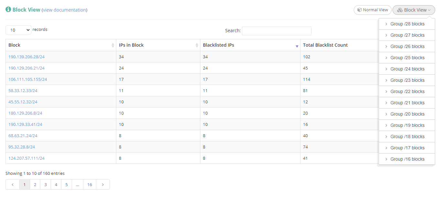Open block 190.139.206.28/24
This screenshot has width=441, height=198.
[26, 57]
